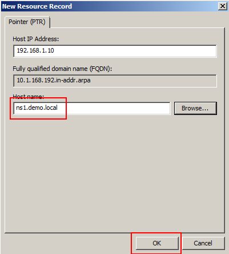Image resolution: width=229 pixels, height=254 pixels.
Task: Click the Fully qualified domain name label
Action: pyautogui.click(x=62, y=69)
